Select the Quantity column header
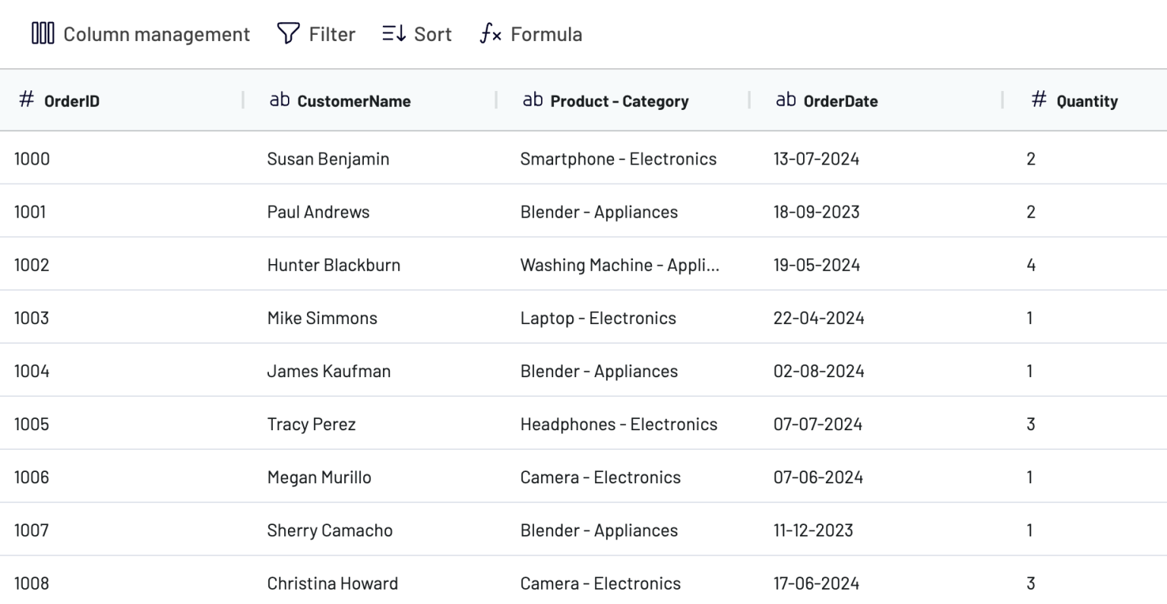Viewport: 1167px width, 604px height. point(1085,100)
